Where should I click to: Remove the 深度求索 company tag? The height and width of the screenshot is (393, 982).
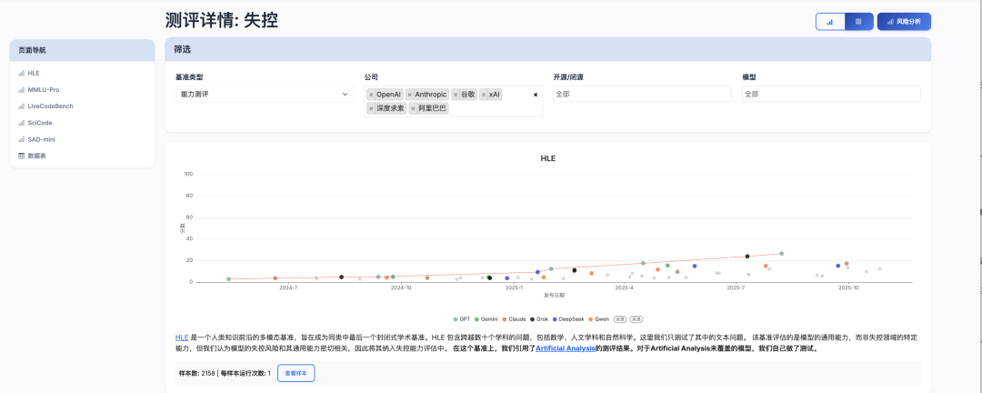click(x=371, y=108)
